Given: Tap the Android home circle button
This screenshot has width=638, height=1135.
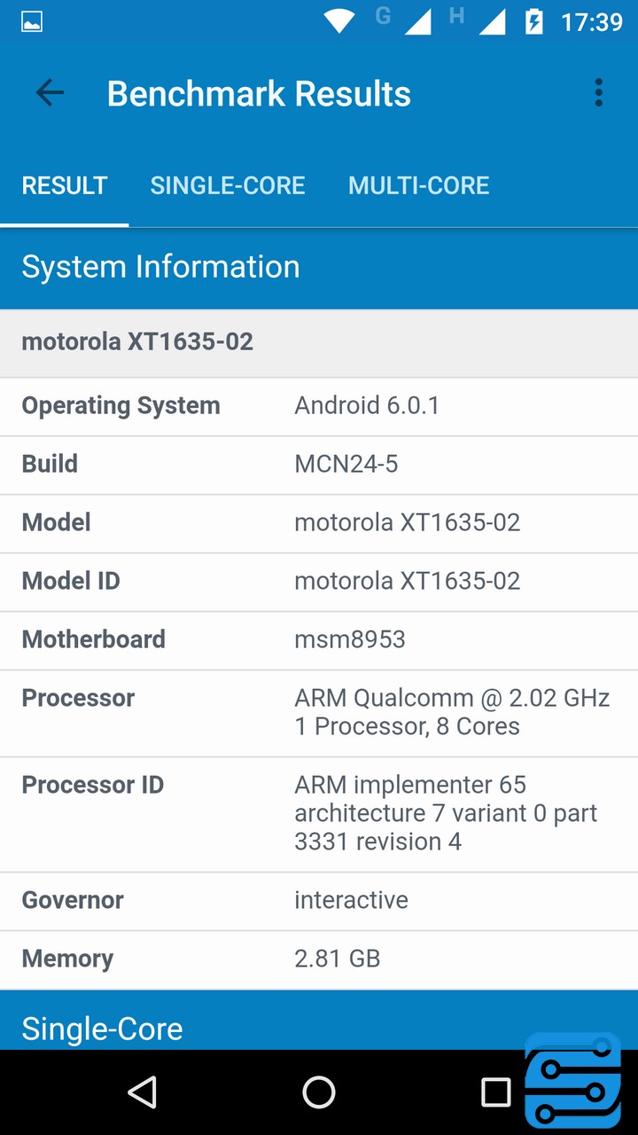Looking at the screenshot, I should 319,1092.
